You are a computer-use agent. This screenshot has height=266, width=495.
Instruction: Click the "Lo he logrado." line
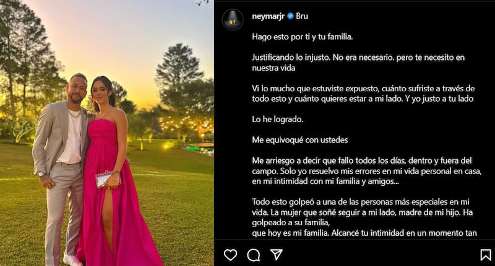point(277,119)
